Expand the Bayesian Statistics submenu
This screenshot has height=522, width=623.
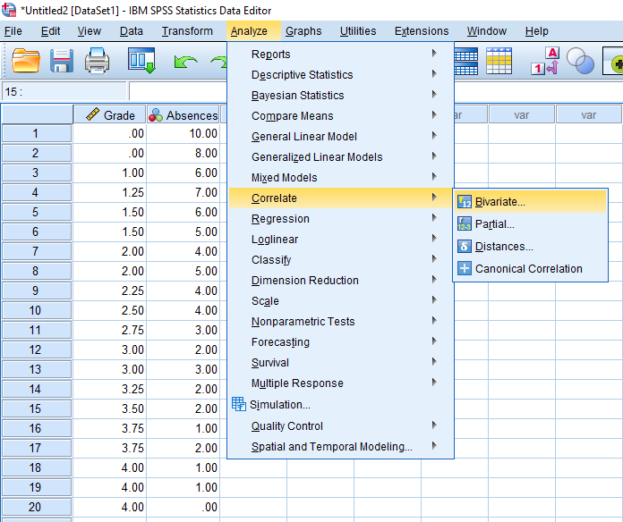[340, 96]
